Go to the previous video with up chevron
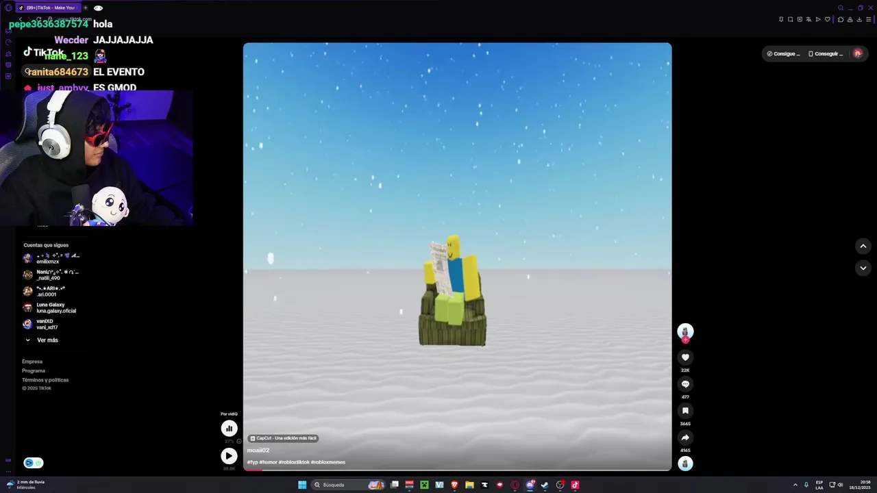The image size is (877, 493). tap(863, 246)
